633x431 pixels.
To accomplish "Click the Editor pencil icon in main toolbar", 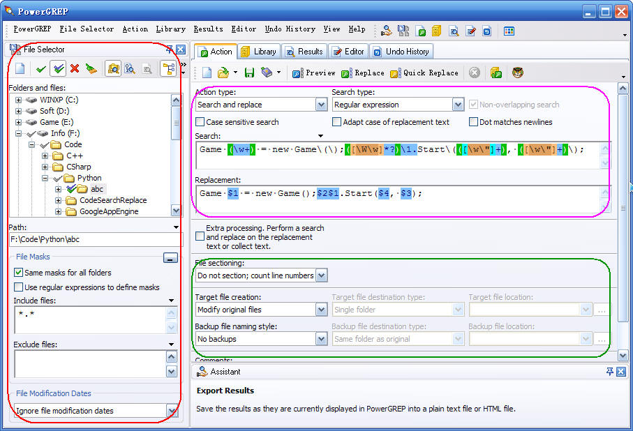I will click(470, 31).
